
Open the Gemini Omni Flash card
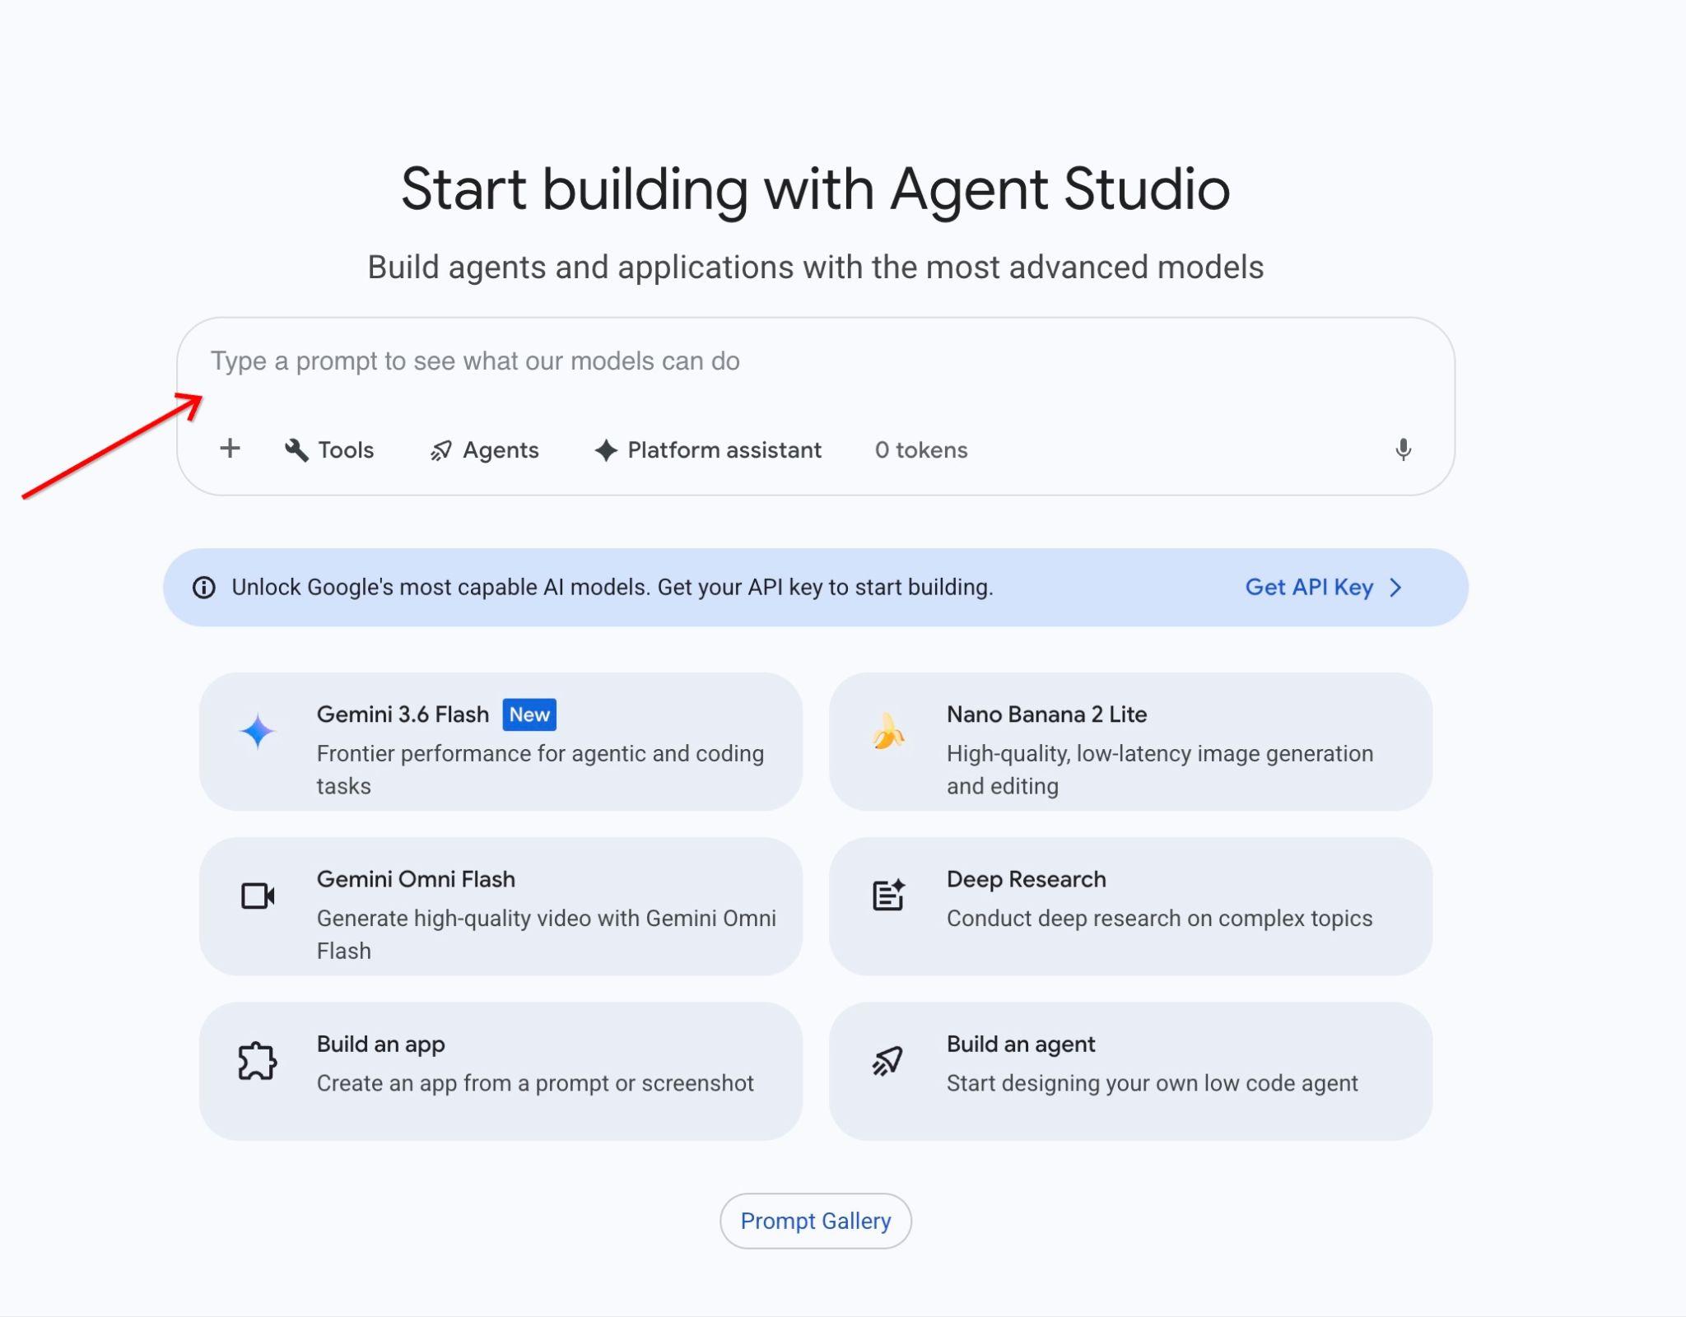click(x=501, y=906)
